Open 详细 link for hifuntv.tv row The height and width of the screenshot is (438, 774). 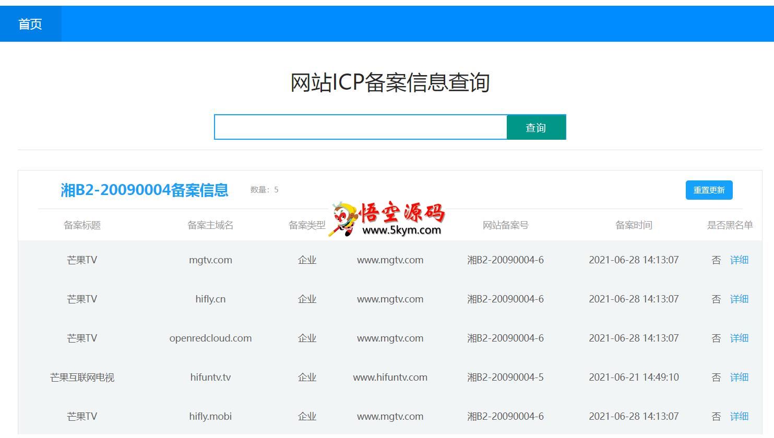coord(739,377)
